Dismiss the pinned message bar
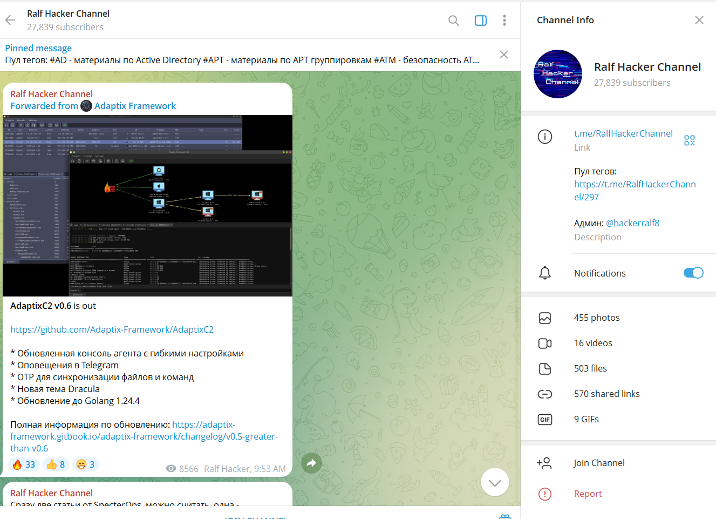Image resolution: width=716 pixels, height=519 pixels. click(x=503, y=55)
